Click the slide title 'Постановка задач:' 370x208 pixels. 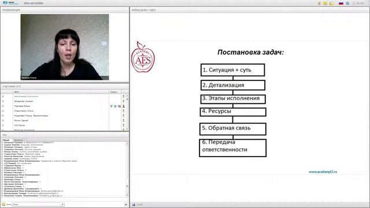[250, 53]
